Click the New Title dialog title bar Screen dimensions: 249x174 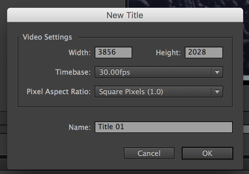click(x=125, y=15)
